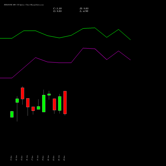This screenshot has height=166, width=166.
Task: Click the 25 Jun date label
Action: [x=64, y=158]
